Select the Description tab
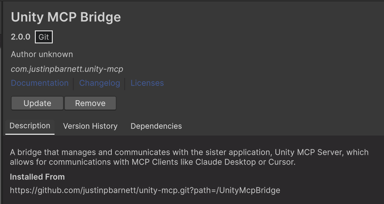This screenshot has height=204, width=384. (30, 126)
